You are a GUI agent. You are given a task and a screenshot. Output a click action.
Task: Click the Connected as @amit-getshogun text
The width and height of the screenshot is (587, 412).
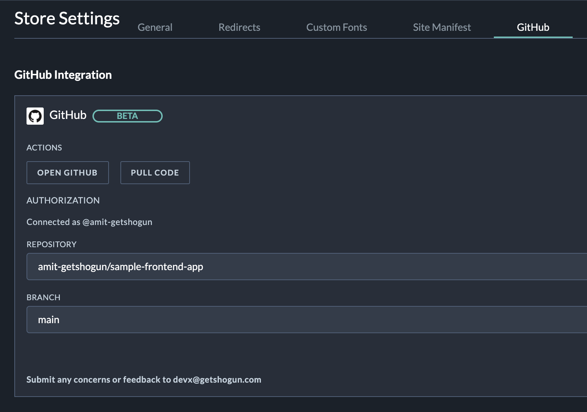(89, 222)
